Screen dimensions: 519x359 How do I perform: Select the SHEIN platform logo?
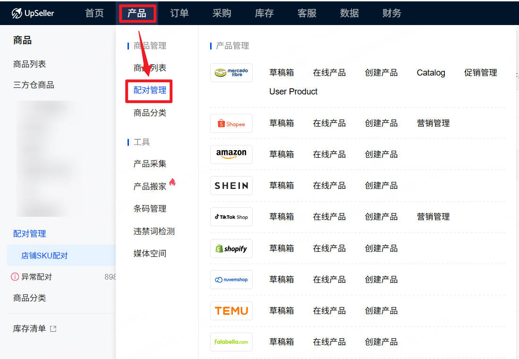[x=231, y=186]
